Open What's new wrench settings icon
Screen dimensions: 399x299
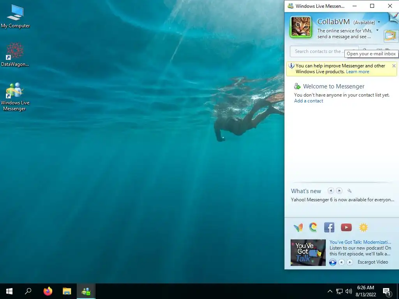click(350, 191)
